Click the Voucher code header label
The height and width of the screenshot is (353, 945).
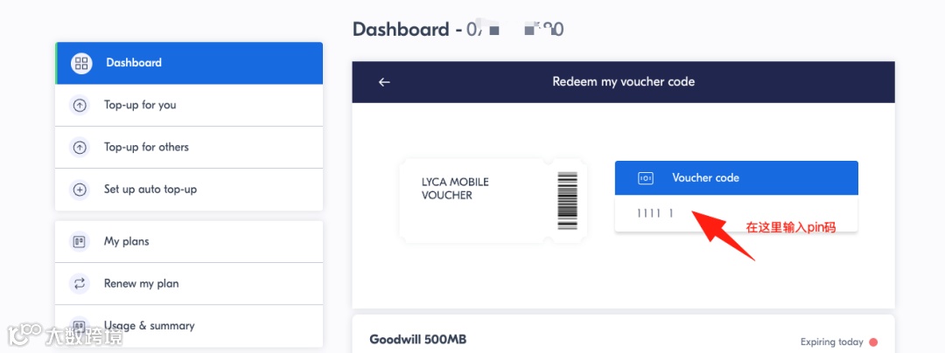click(x=705, y=177)
